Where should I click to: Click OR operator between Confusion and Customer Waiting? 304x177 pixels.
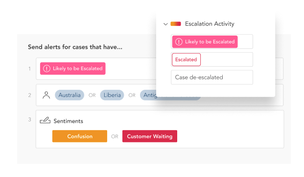(115, 137)
